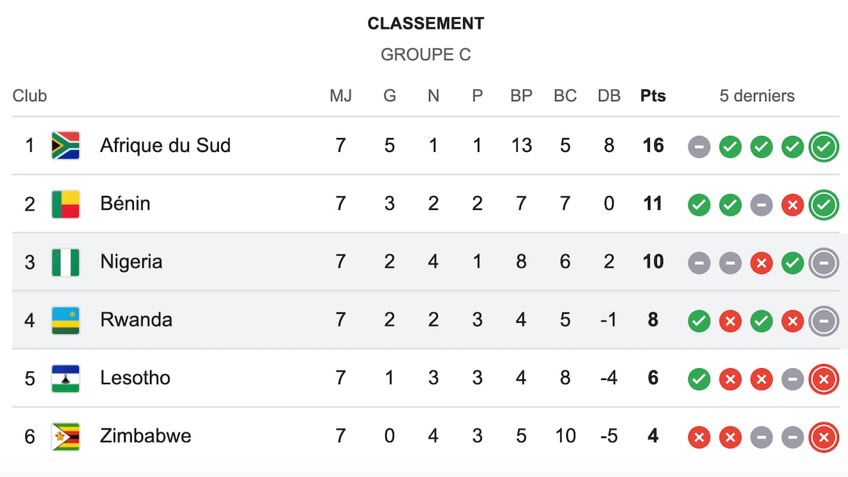Viewport: 848px width, 477px height.
Task: Click Lesotho's first green win icon
Action: click(699, 379)
